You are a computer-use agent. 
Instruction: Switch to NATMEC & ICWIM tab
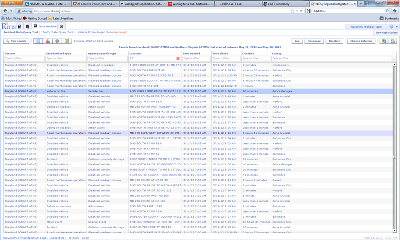[x=48, y=4]
